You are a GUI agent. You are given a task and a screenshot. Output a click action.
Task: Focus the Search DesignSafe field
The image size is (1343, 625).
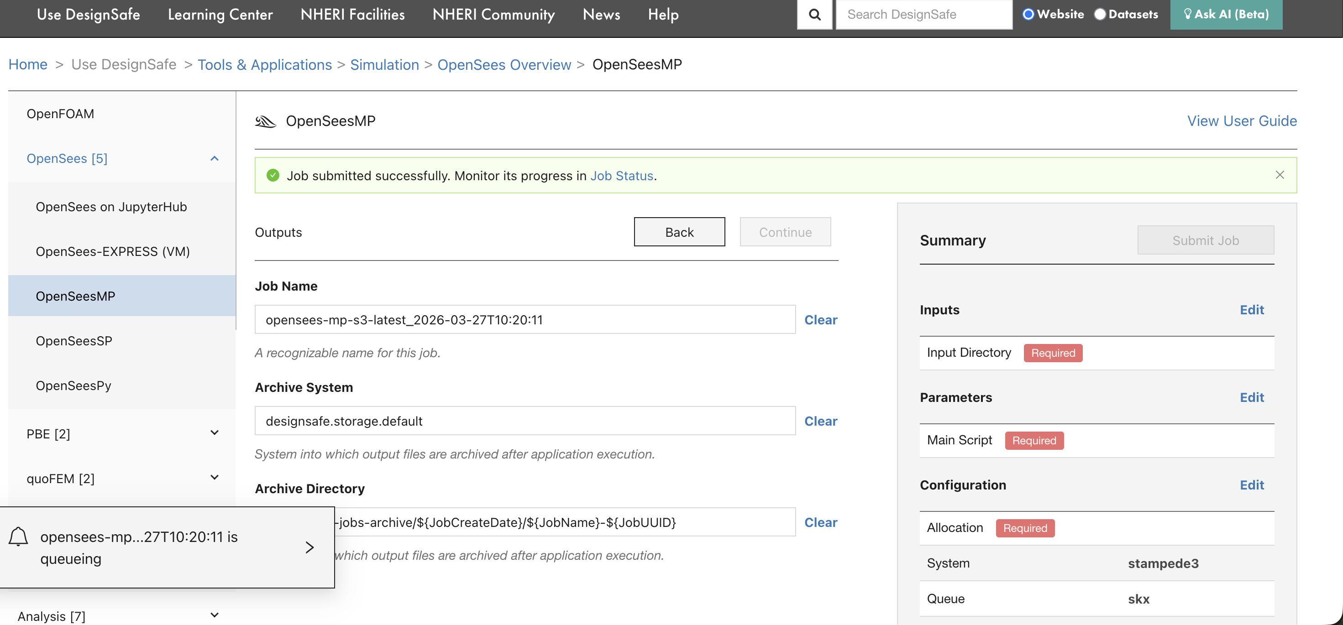tap(924, 15)
